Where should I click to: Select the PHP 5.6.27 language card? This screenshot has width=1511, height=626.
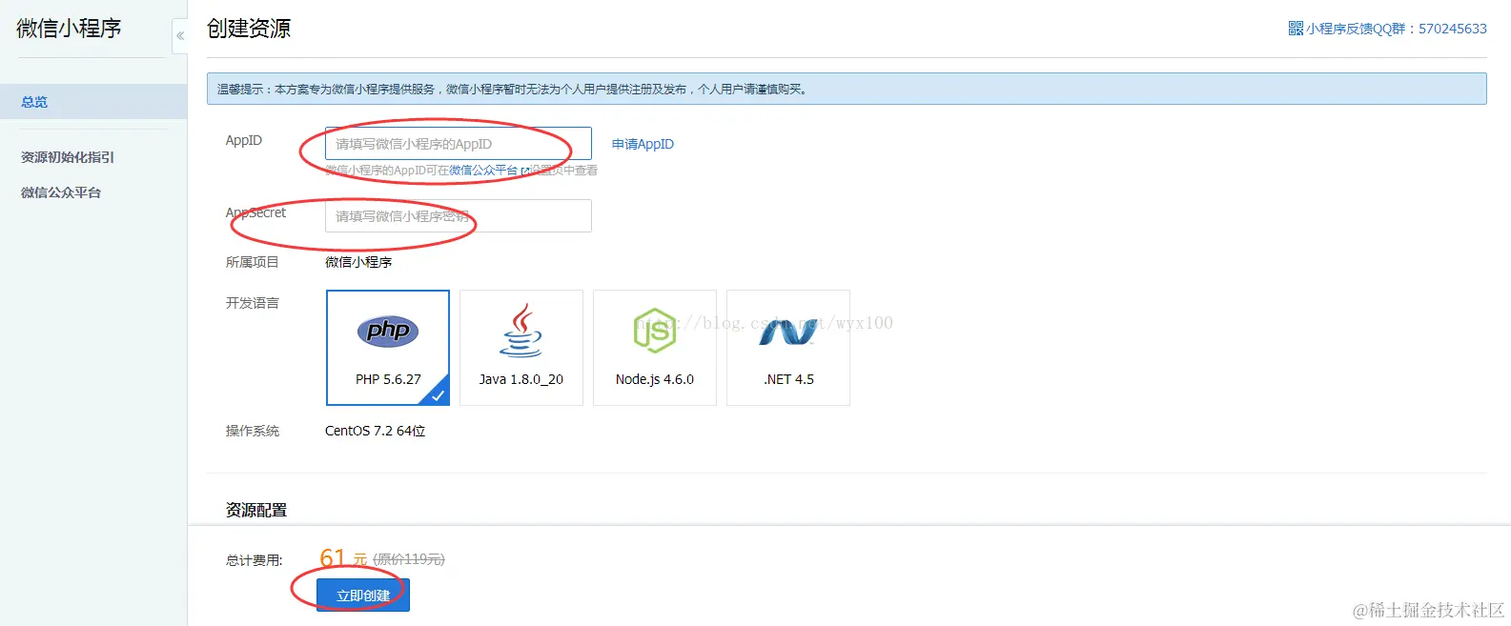click(x=388, y=348)
